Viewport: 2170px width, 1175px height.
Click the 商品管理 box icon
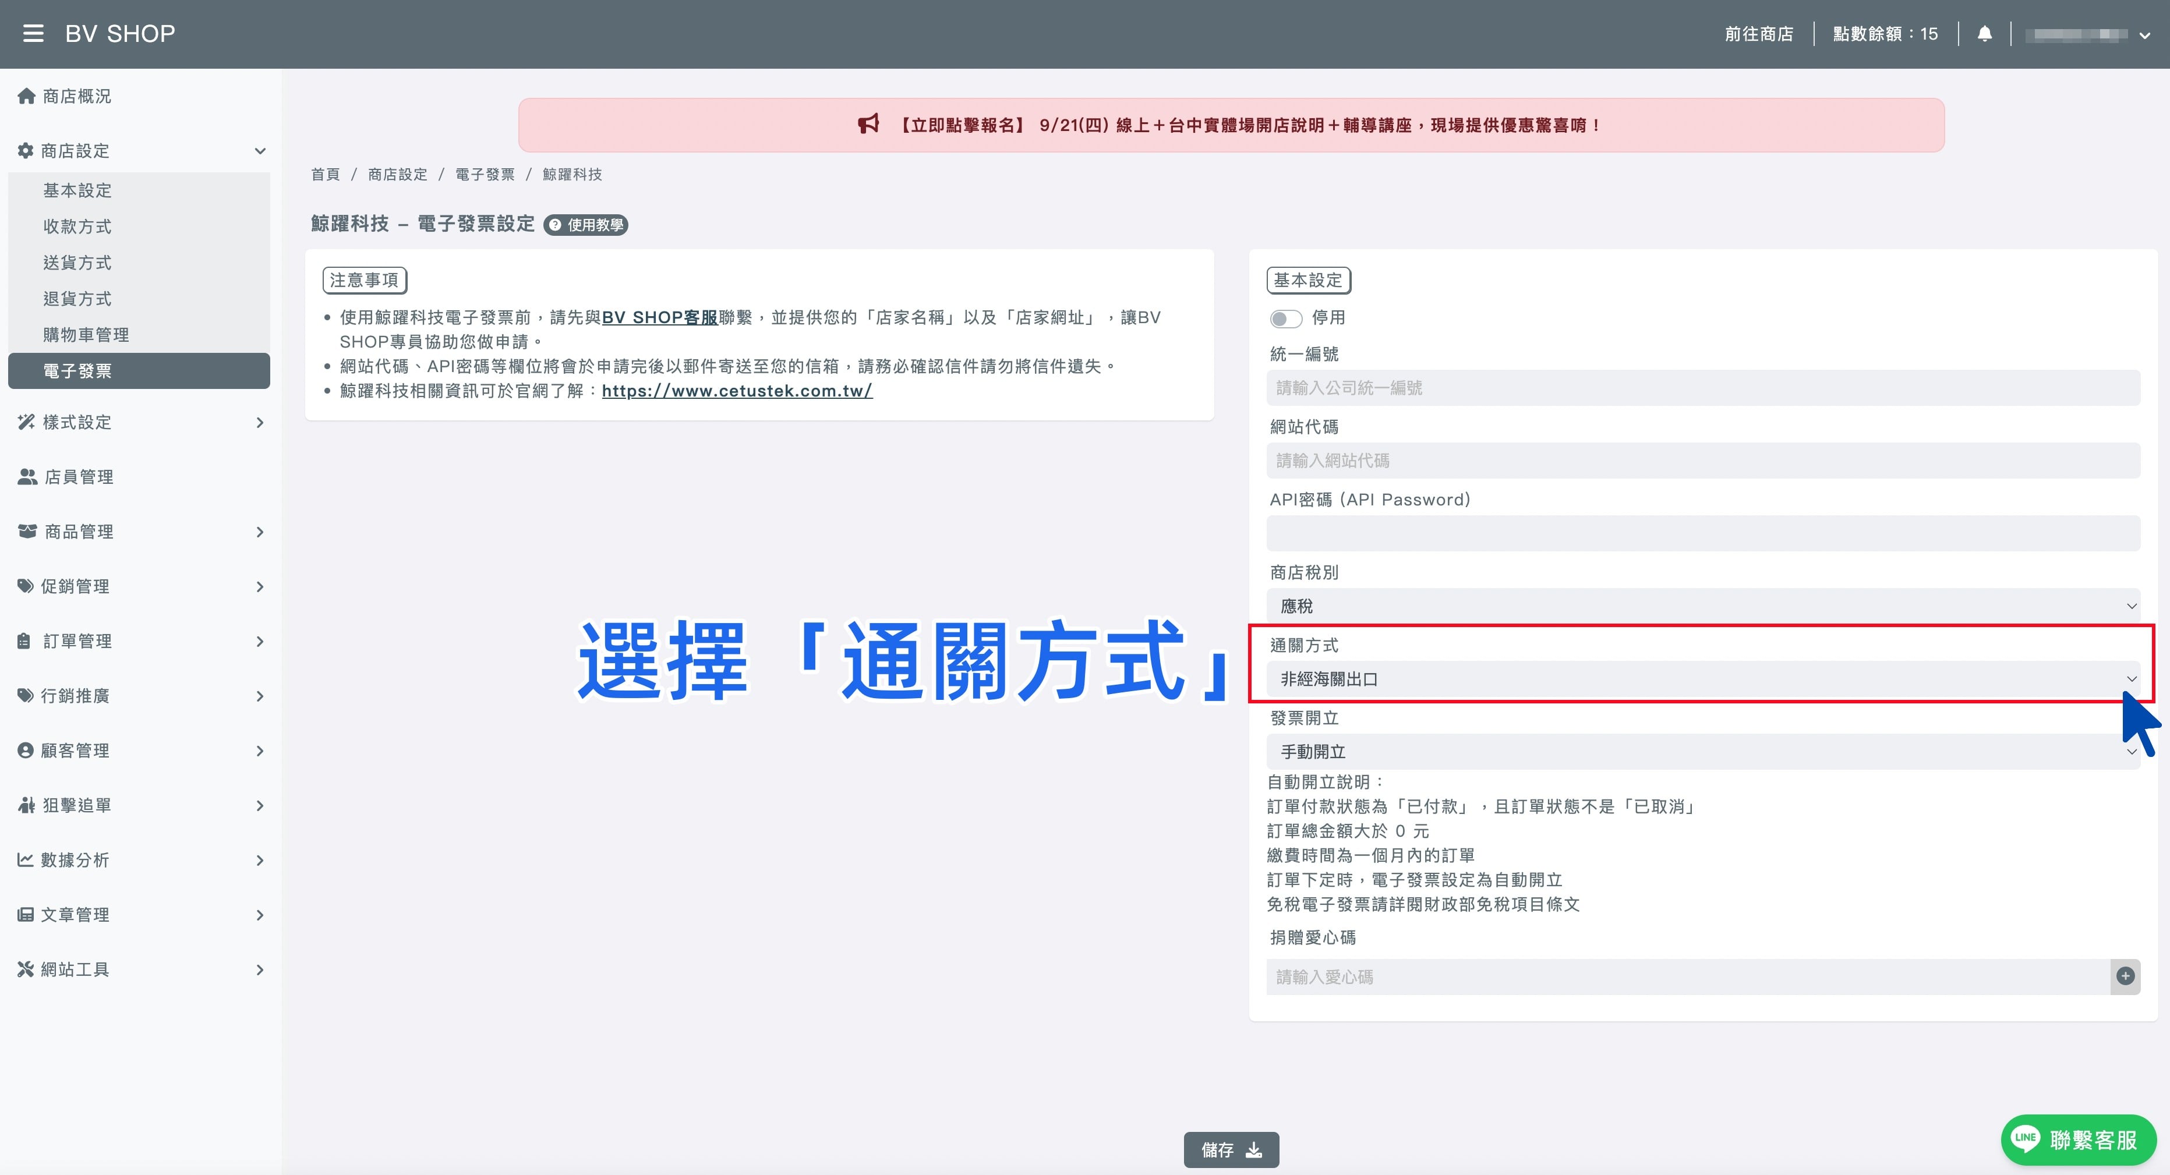pyautogui.click(x=27, y=532)
